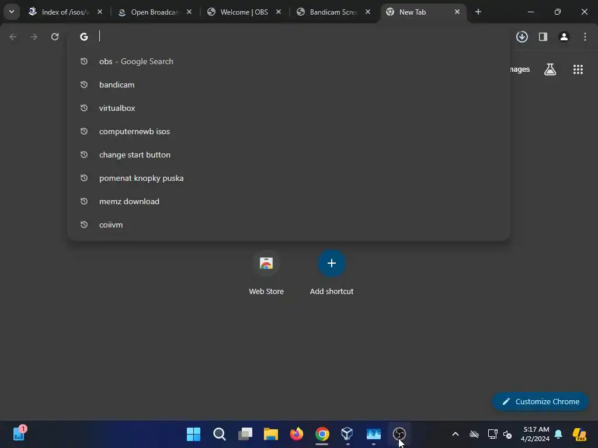Screen dimensions: 598x448
Task: Select the 'pomenat knopky puska' suggestion
Action: tap(288, 178)
